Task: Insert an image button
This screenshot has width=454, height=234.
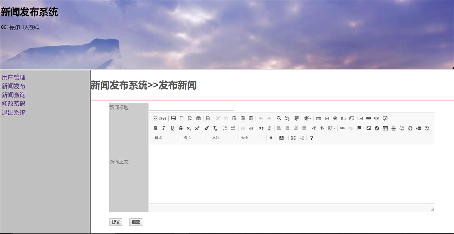Action: tap(377, 118)
